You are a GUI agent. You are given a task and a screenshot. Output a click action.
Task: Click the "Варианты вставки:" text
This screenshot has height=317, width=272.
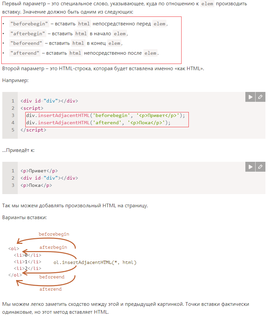click(x=24, y=217)
